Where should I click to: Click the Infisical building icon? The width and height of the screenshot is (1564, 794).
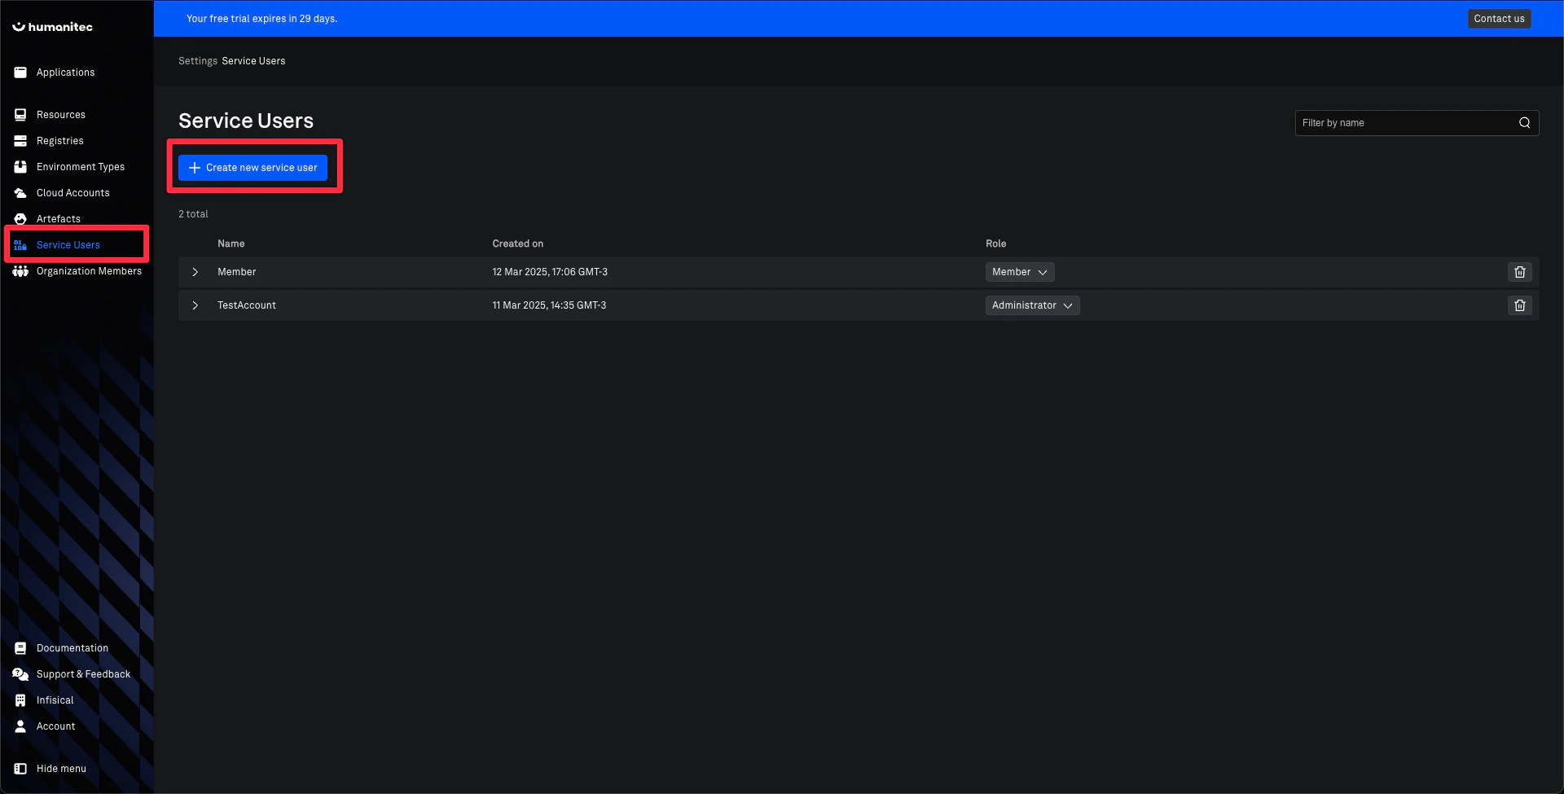point(20,700)
